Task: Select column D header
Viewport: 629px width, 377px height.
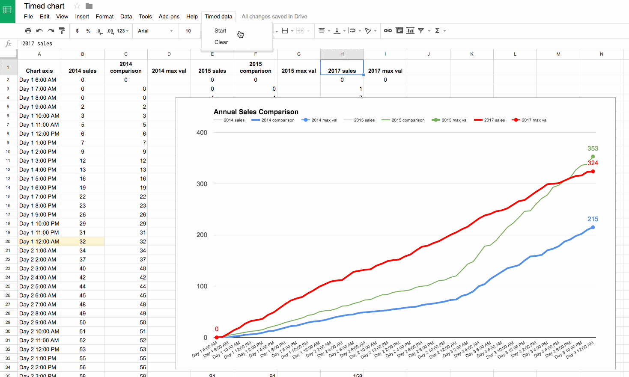Action: pyautogui.click(x=169, y=54)
